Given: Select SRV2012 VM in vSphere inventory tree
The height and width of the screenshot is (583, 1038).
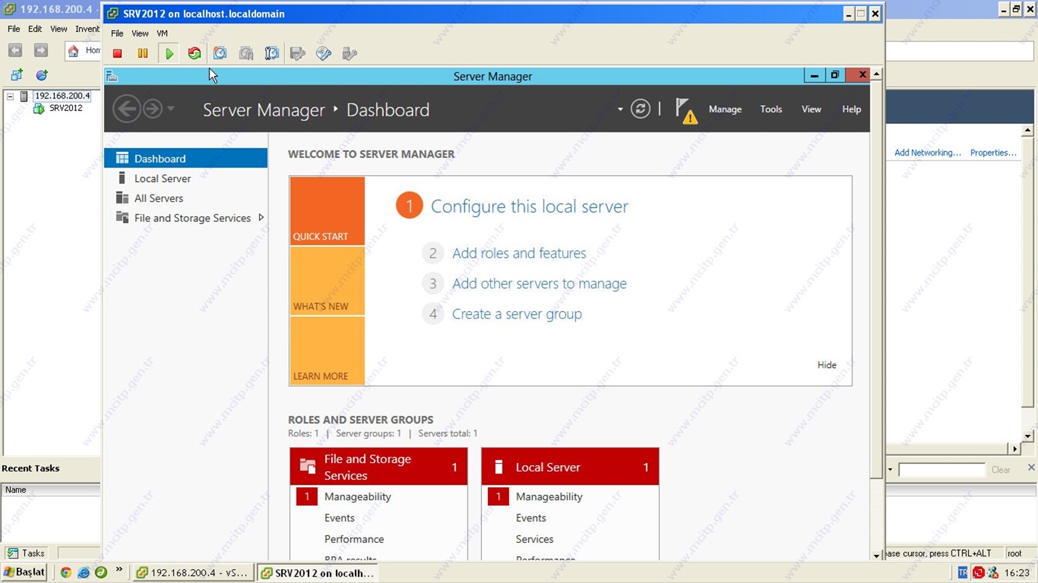Looking at the screenshot, I should coord(66,108).
